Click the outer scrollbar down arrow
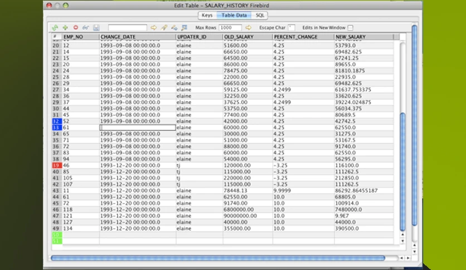This screenshot has width=466, height=270. click(414, 252)
